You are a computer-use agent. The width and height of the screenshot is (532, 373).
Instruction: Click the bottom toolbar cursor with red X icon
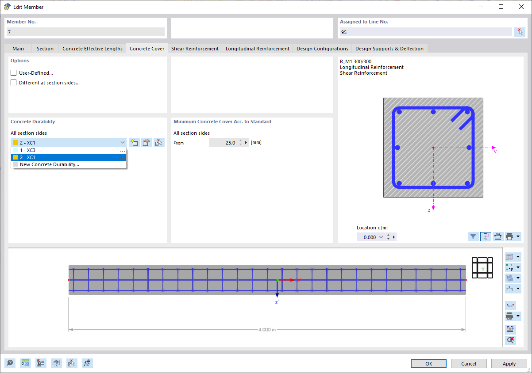(72, 363)
